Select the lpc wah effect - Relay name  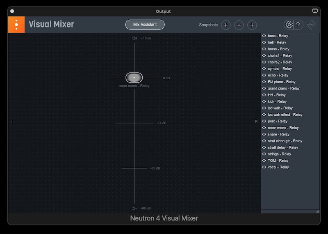[285, 115]
